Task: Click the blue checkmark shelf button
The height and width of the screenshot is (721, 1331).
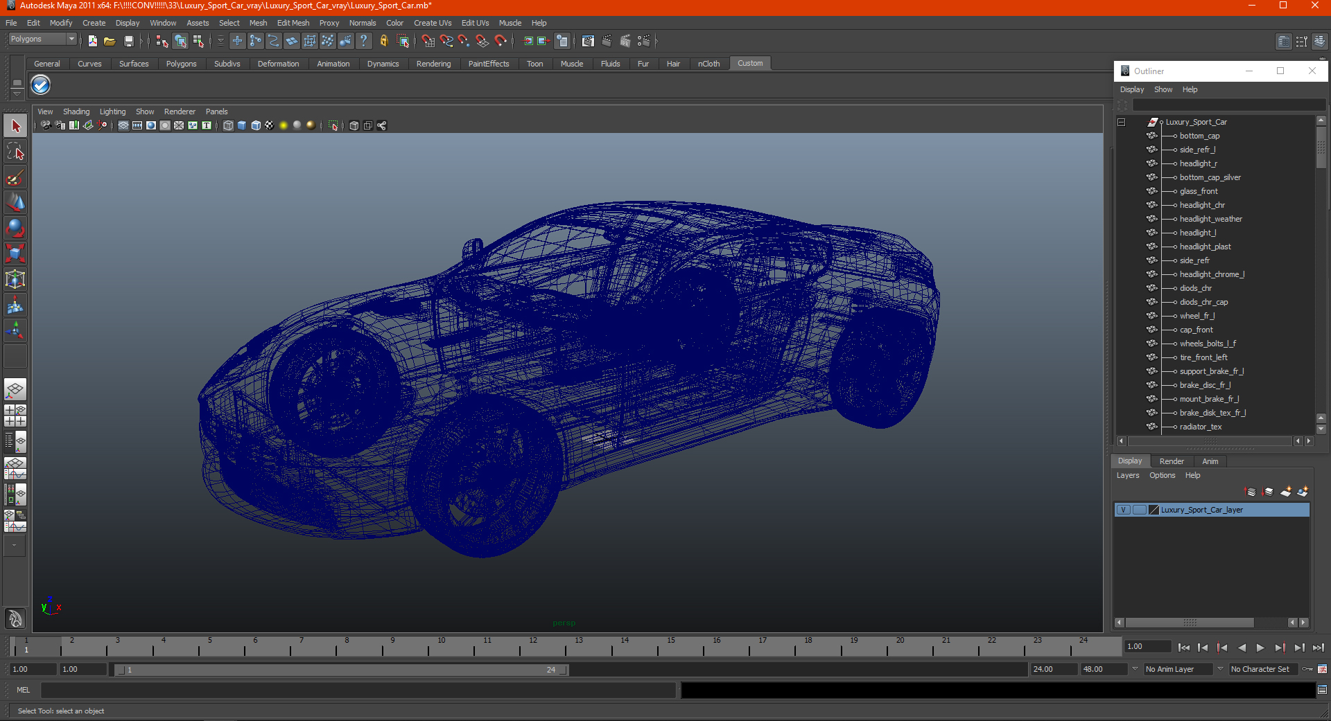Action: click(41, 85)
